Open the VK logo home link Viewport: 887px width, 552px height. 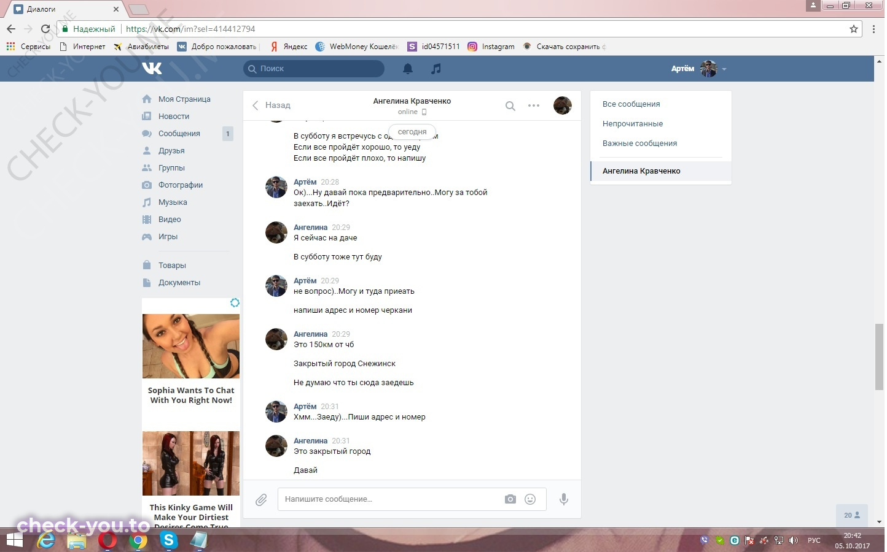pos(152,68)
